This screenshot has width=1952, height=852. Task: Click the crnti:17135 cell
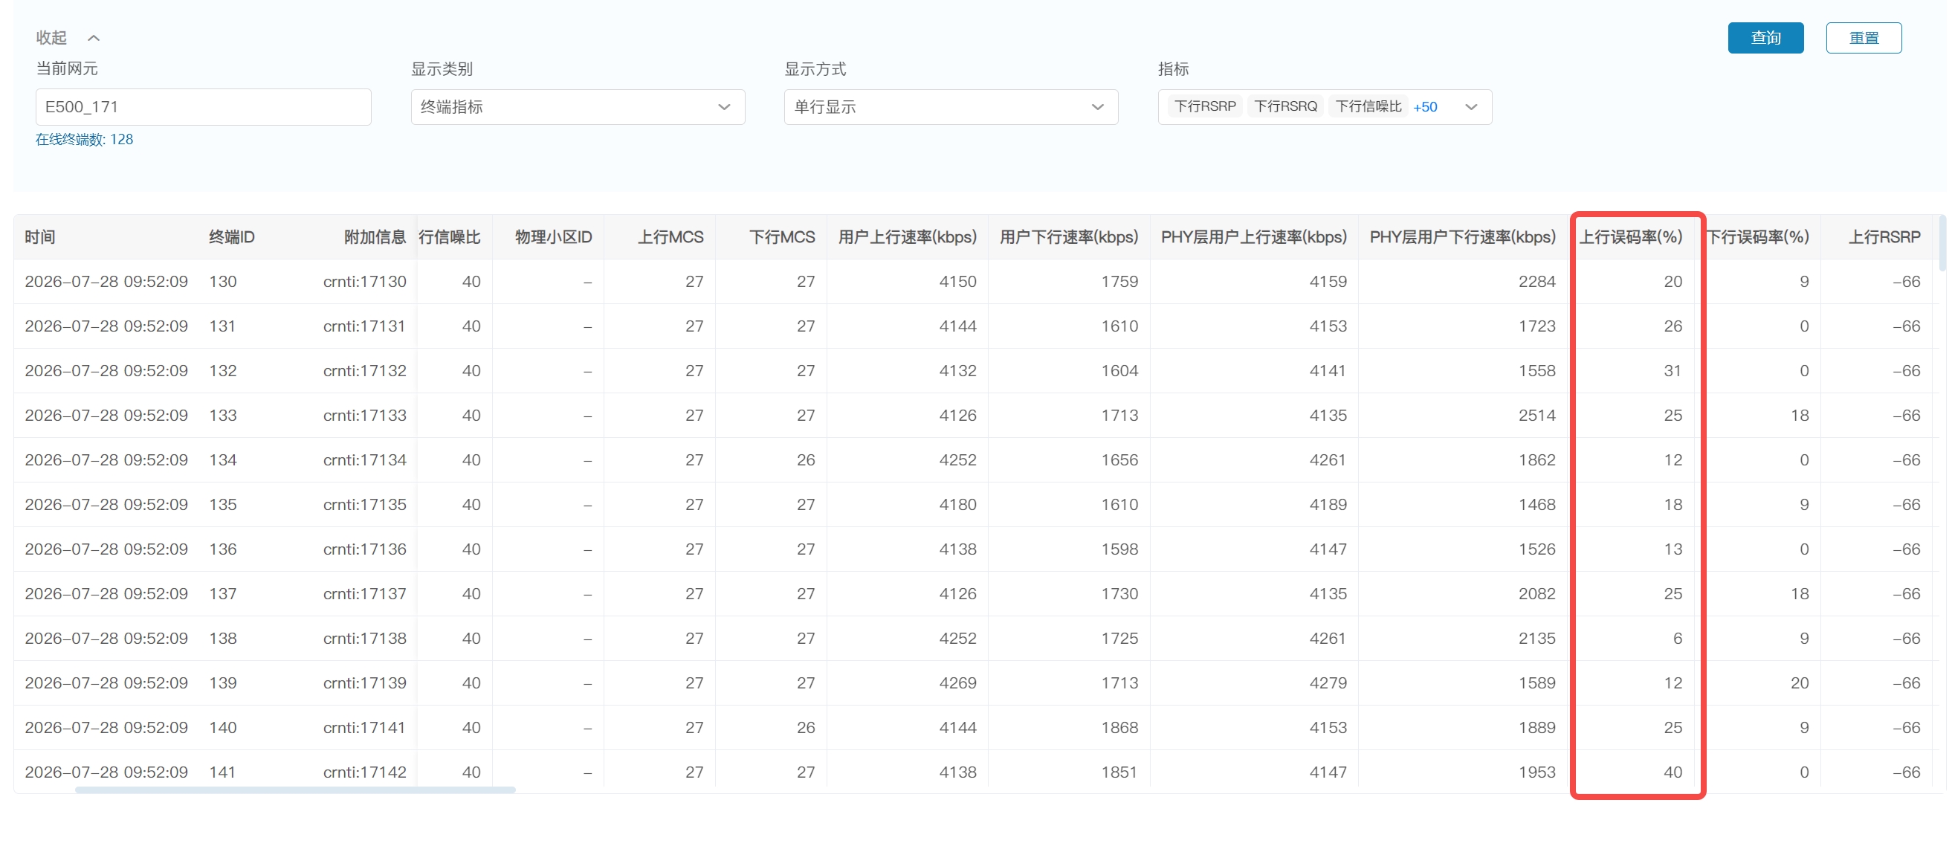click(x=364, y=505)
